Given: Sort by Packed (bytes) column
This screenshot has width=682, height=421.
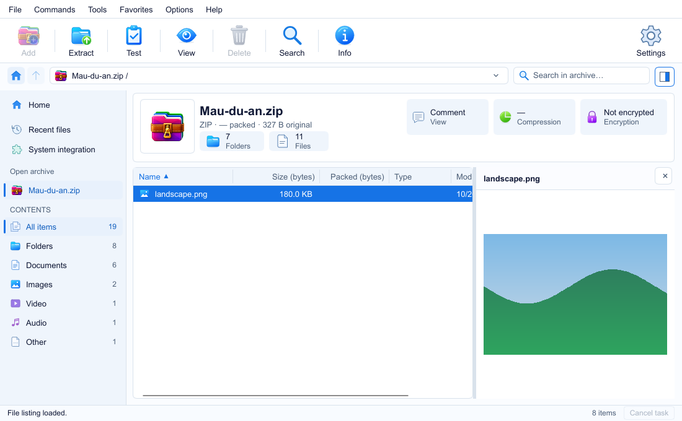Looking at the screenshot, I should pos(354,177).
